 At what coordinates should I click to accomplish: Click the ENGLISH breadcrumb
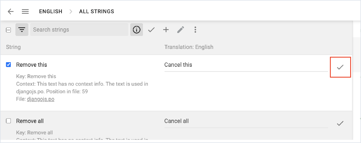[x=51, y=11]
